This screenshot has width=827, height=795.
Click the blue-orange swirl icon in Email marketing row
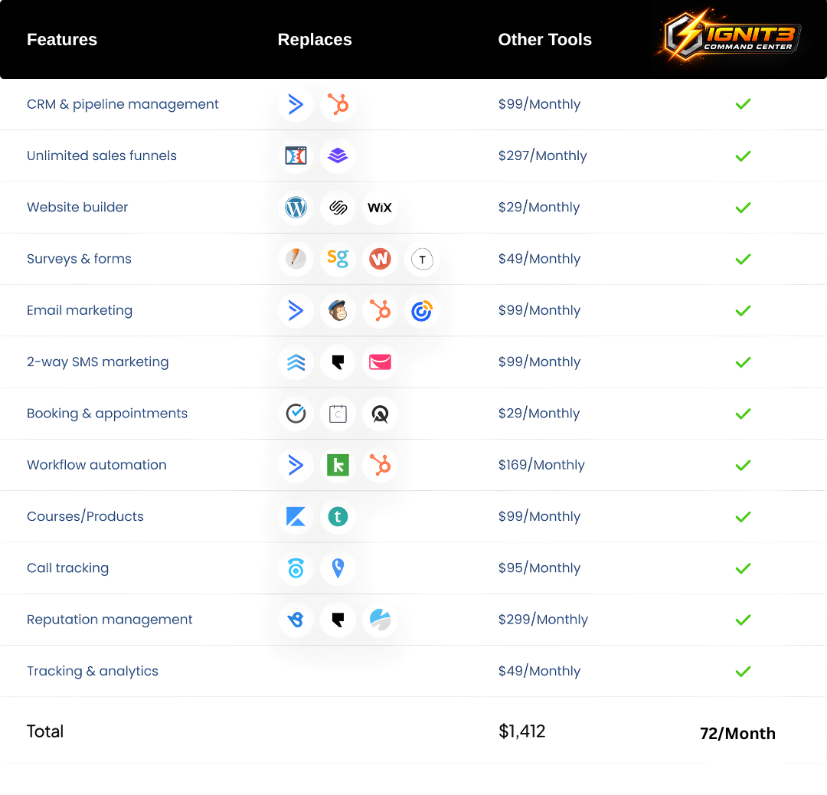click(422, 311)
